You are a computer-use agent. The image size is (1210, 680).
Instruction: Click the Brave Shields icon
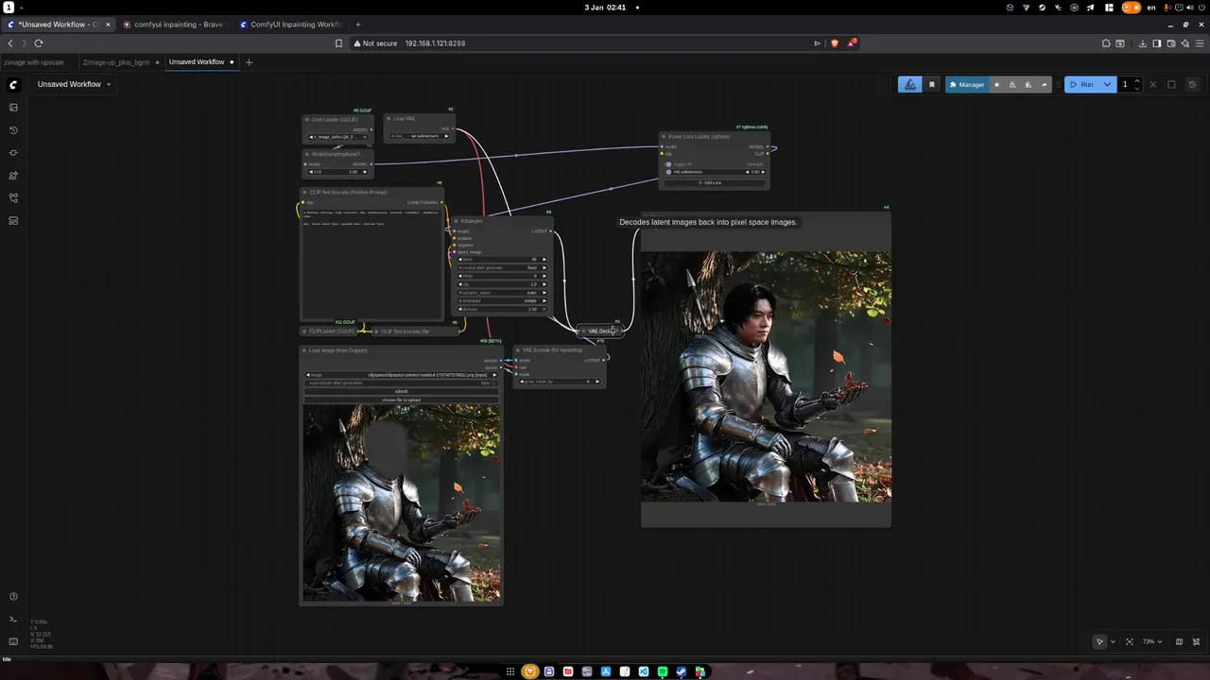tap(835, 43)
